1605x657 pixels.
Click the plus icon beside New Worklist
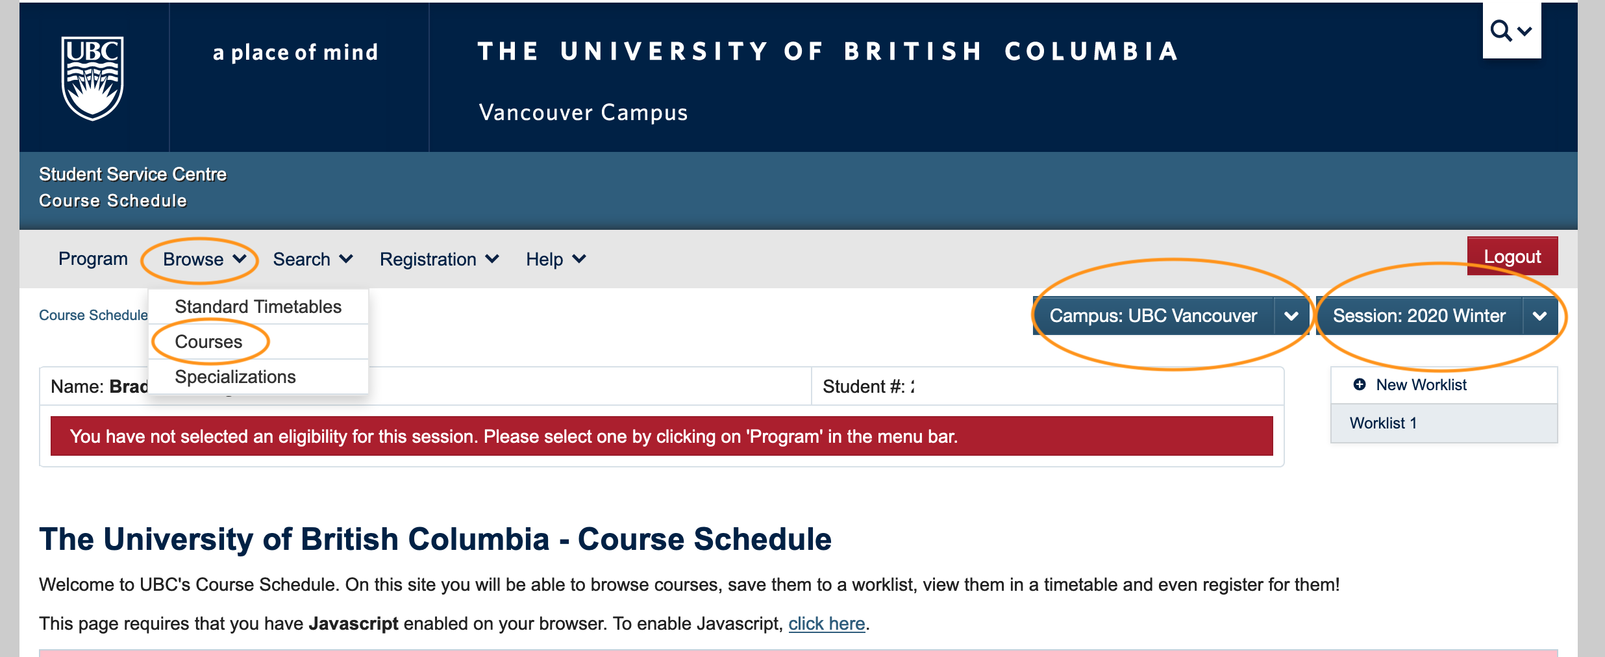(x=1360, y=384)
